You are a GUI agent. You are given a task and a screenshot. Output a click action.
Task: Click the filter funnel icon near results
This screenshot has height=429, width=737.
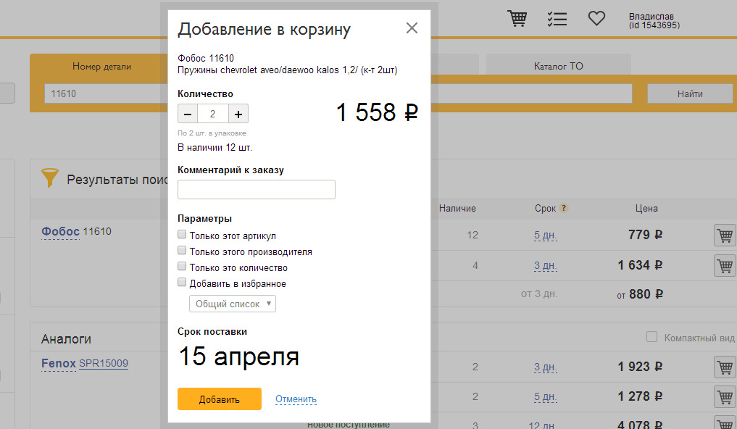pyautogui.click(x=49, y=178)
